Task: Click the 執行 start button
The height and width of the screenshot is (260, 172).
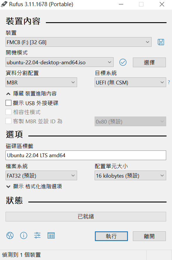Action: (111, 236)
